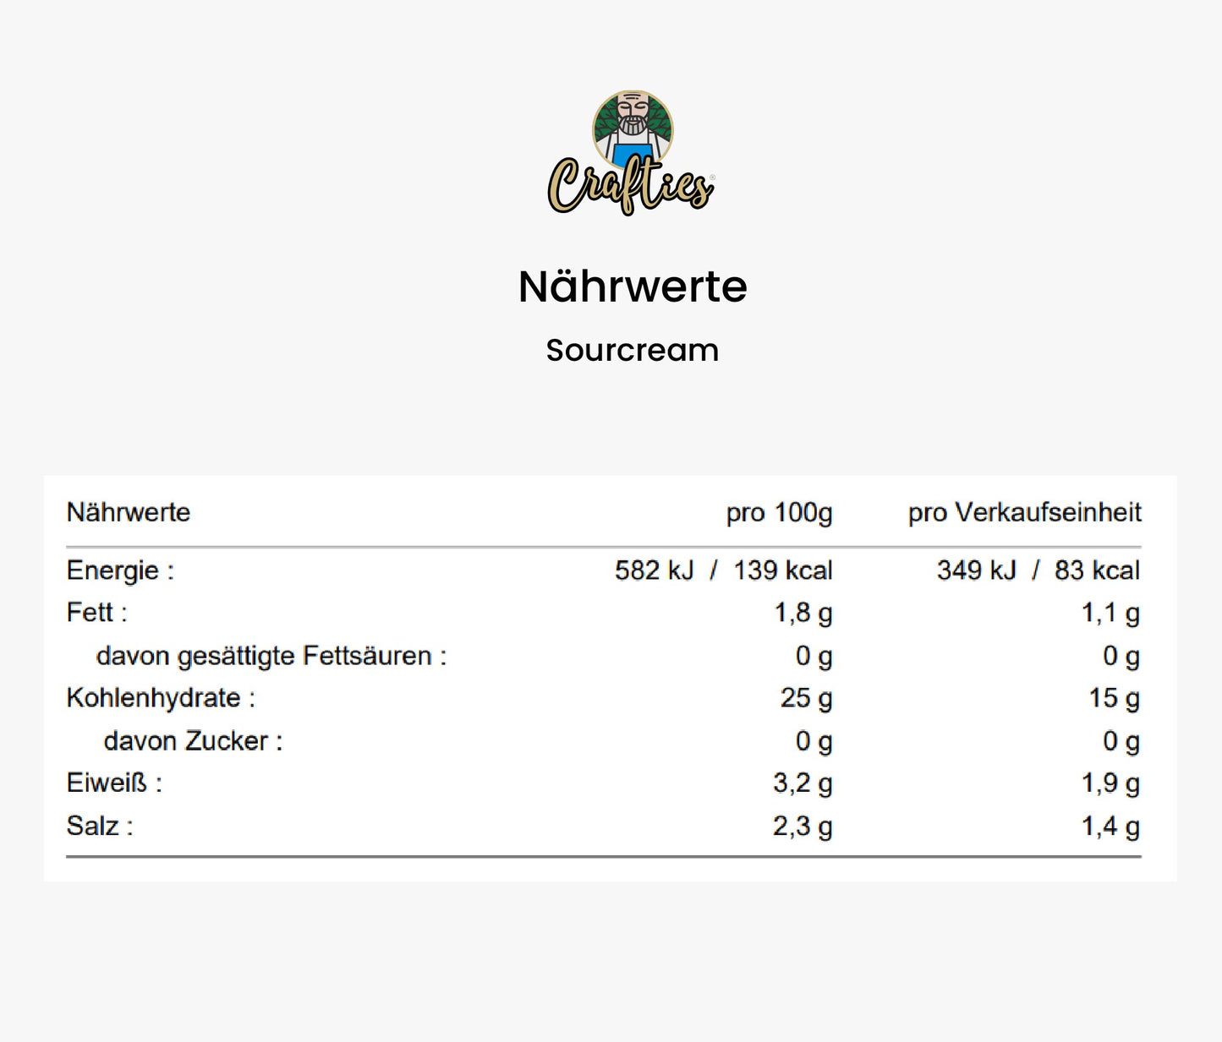Click the 2,3 g salt value
Viewport: 1222px width, 1042px height.
[802, 826]
